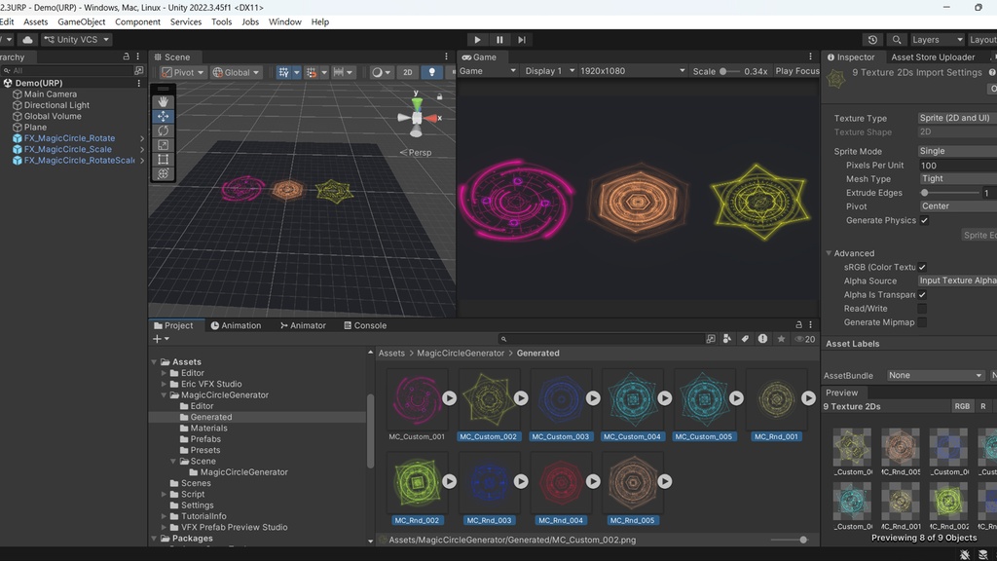Open the Component menu
The height and width of the screenshot is (561, 997).
[x=137, y=21]
